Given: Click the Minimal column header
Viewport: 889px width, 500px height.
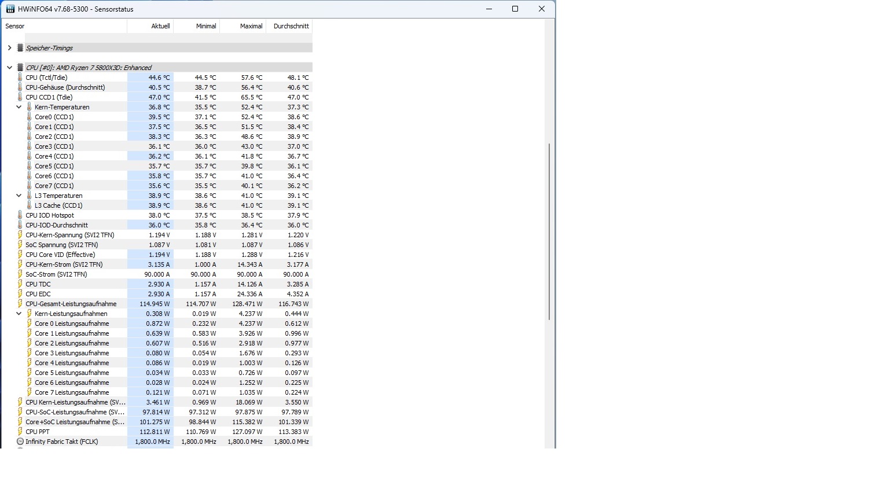Looking at the screenshot, I should 197,26.
